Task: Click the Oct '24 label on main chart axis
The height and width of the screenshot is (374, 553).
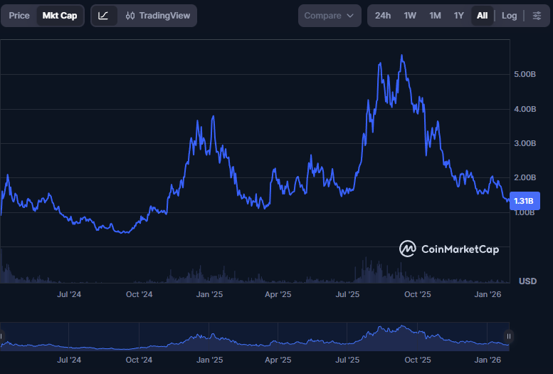Action: pos(139,294)
